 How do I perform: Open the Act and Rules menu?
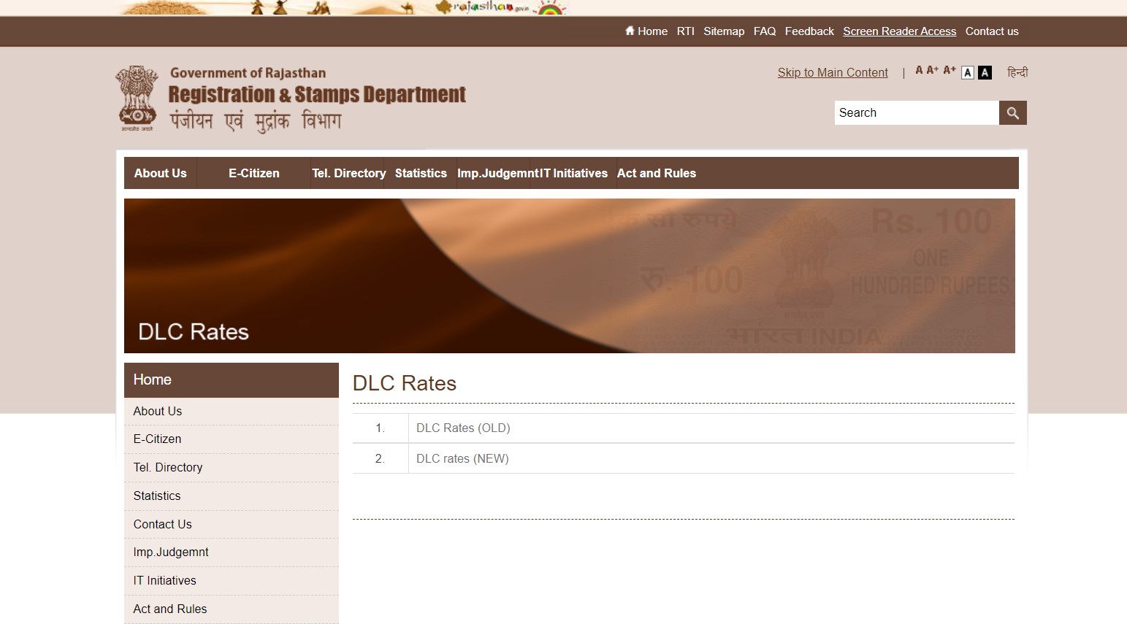tap(656, 173)
